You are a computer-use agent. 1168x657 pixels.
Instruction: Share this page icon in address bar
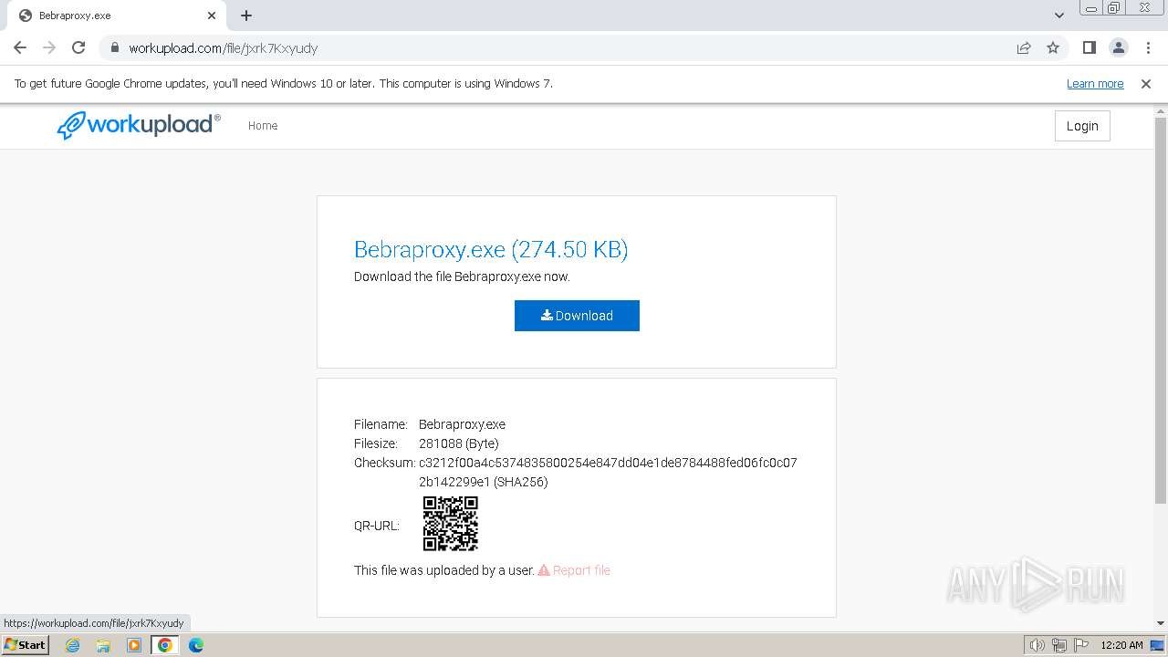click(x=1024, y=47)
